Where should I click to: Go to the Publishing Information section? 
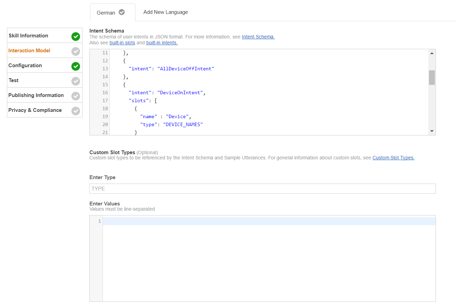(x=36, y=95)
